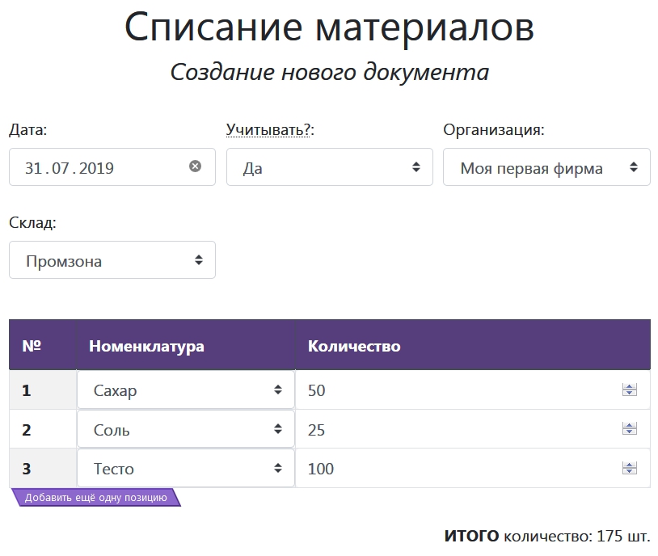Viewport: 658px width, 556px height.
Task: Click the stepper arrows for Тесто quantity
Action: (x=629, y=469)
